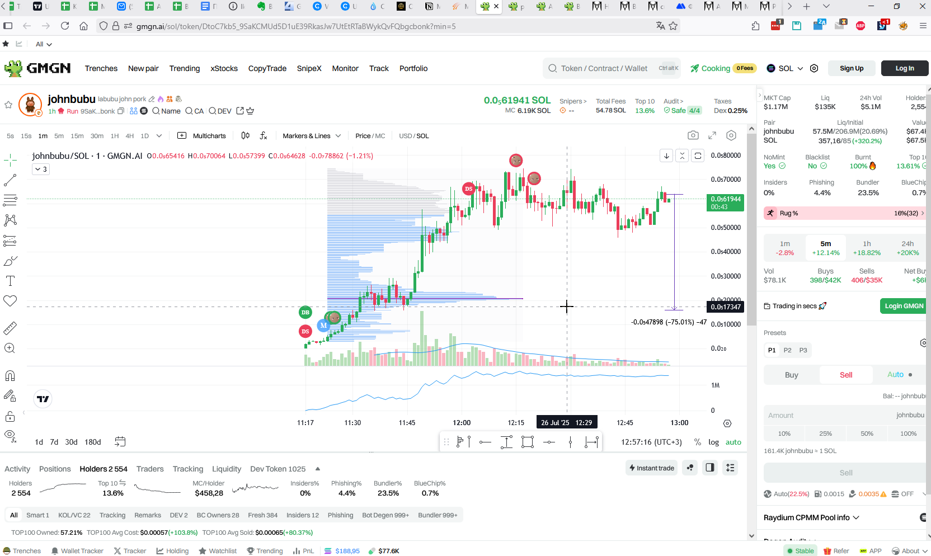Click the Log In button

coord(905,68)
